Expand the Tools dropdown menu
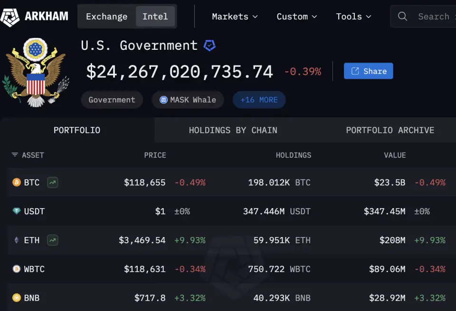The width and height of the screenshot is (456, 311). pyautogui.click(x=353, y=17)
